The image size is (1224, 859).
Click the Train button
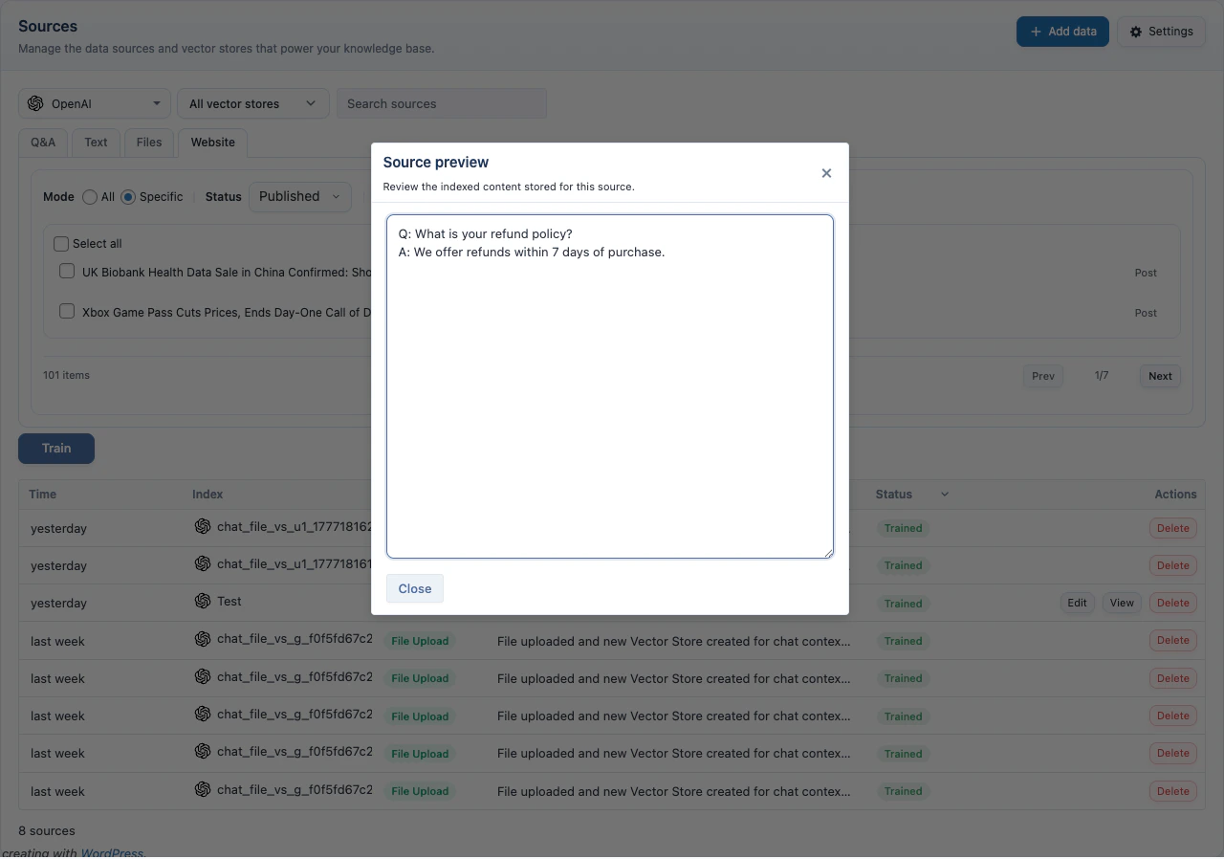pos(55,448)
